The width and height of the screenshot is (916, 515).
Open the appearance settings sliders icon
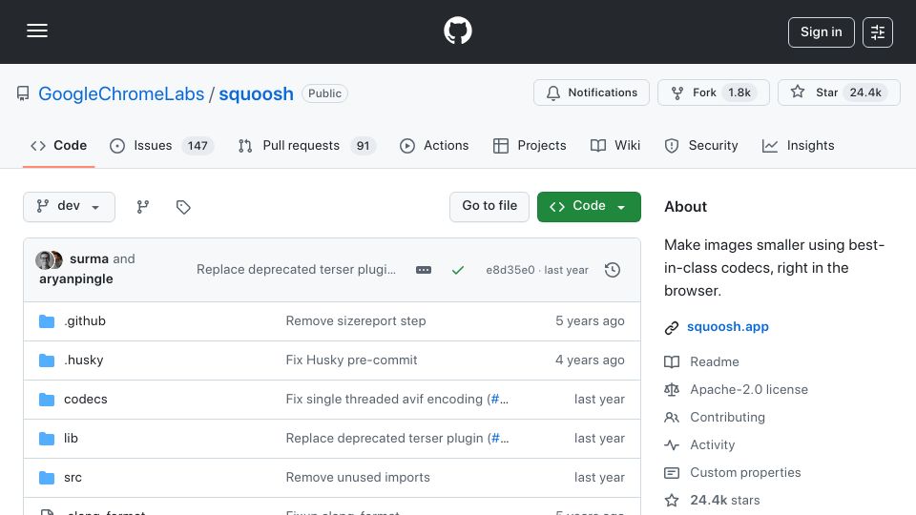point(878,32)
